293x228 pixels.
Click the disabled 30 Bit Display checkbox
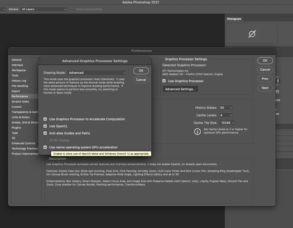[x=45, y=140]
